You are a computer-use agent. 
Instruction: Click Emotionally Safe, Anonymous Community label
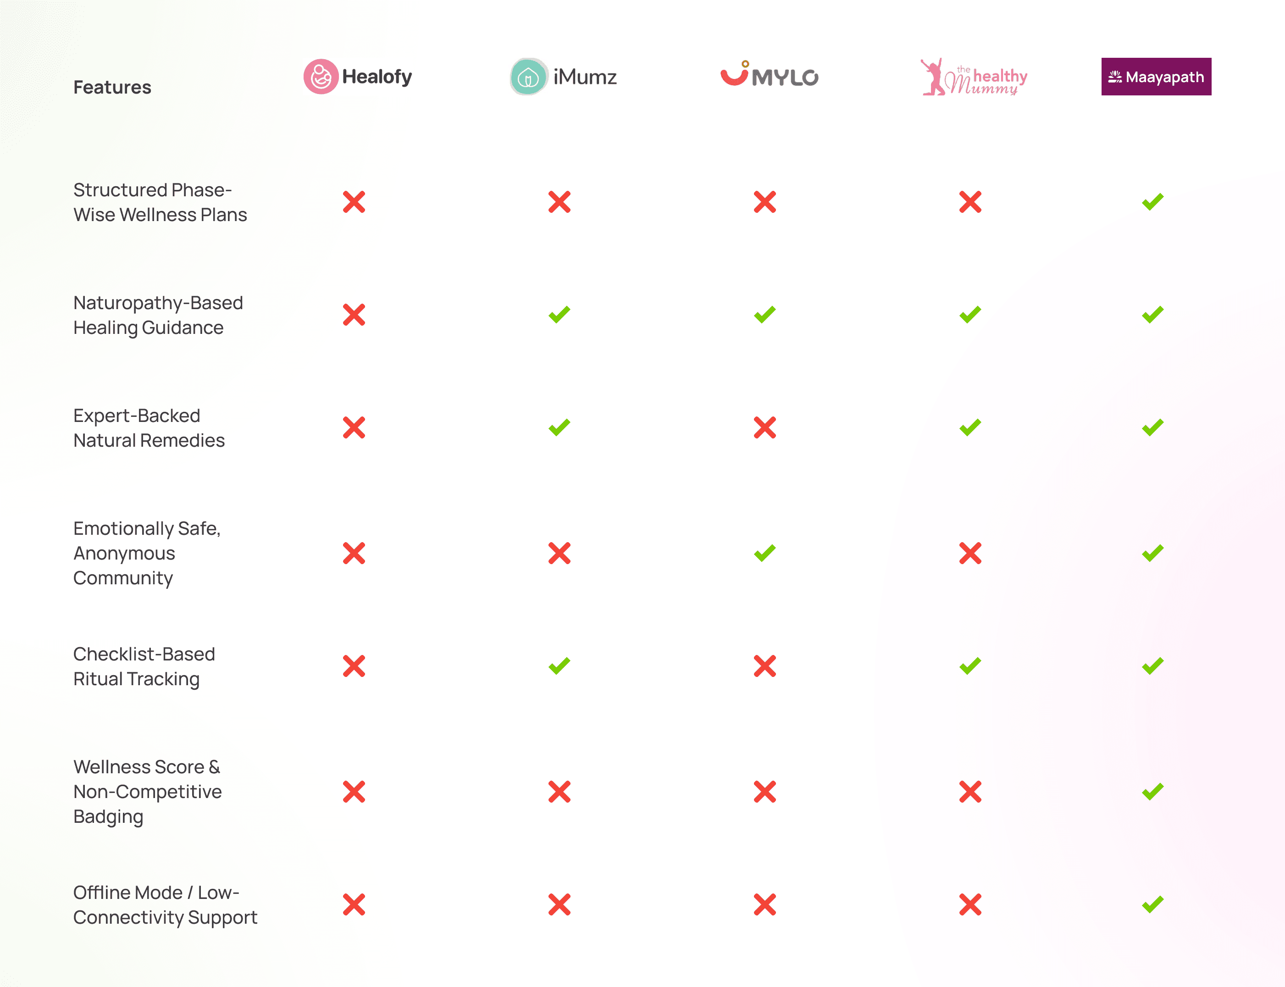tap(147, 553)
